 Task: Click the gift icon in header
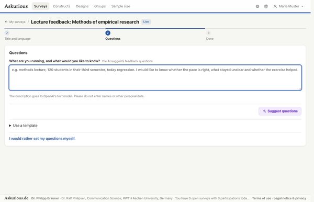(266, 6)
